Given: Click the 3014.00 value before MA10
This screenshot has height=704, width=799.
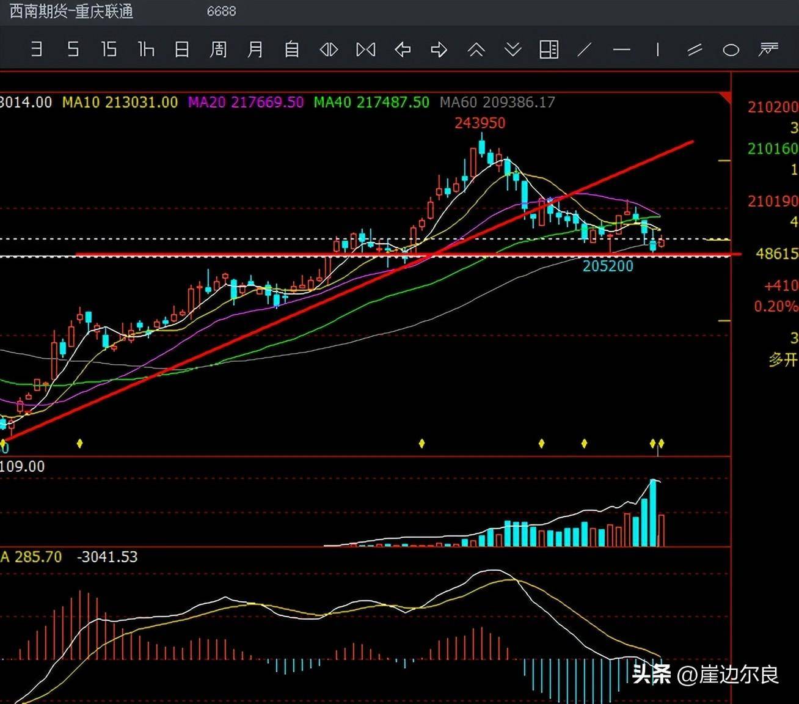Looking at the screenshot, I should [26, 102].
